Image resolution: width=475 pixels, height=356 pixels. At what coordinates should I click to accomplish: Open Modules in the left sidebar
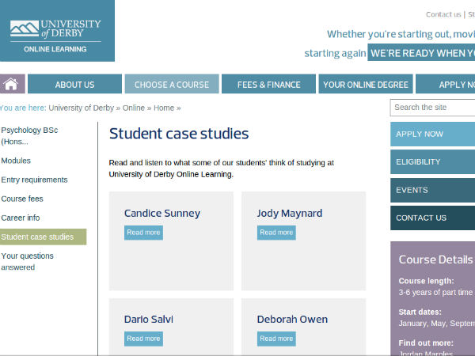(x=16, y=161)
